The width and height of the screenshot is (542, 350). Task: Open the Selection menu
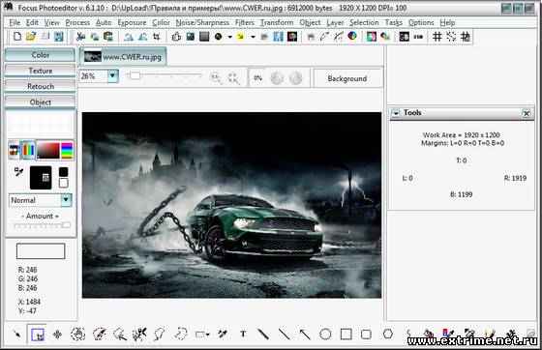(x=364, y=22)
